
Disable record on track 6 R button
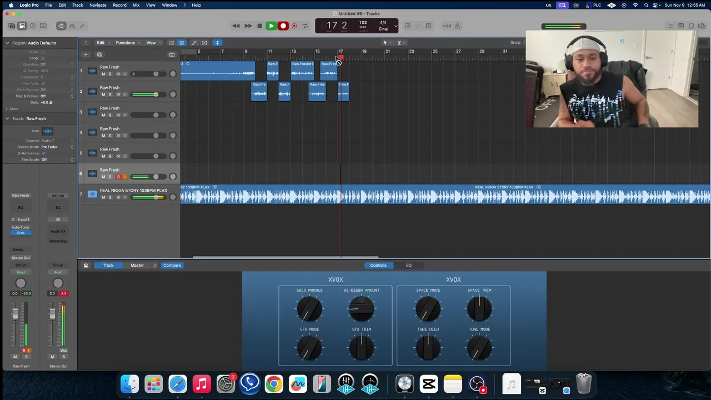tap(118, 177)
